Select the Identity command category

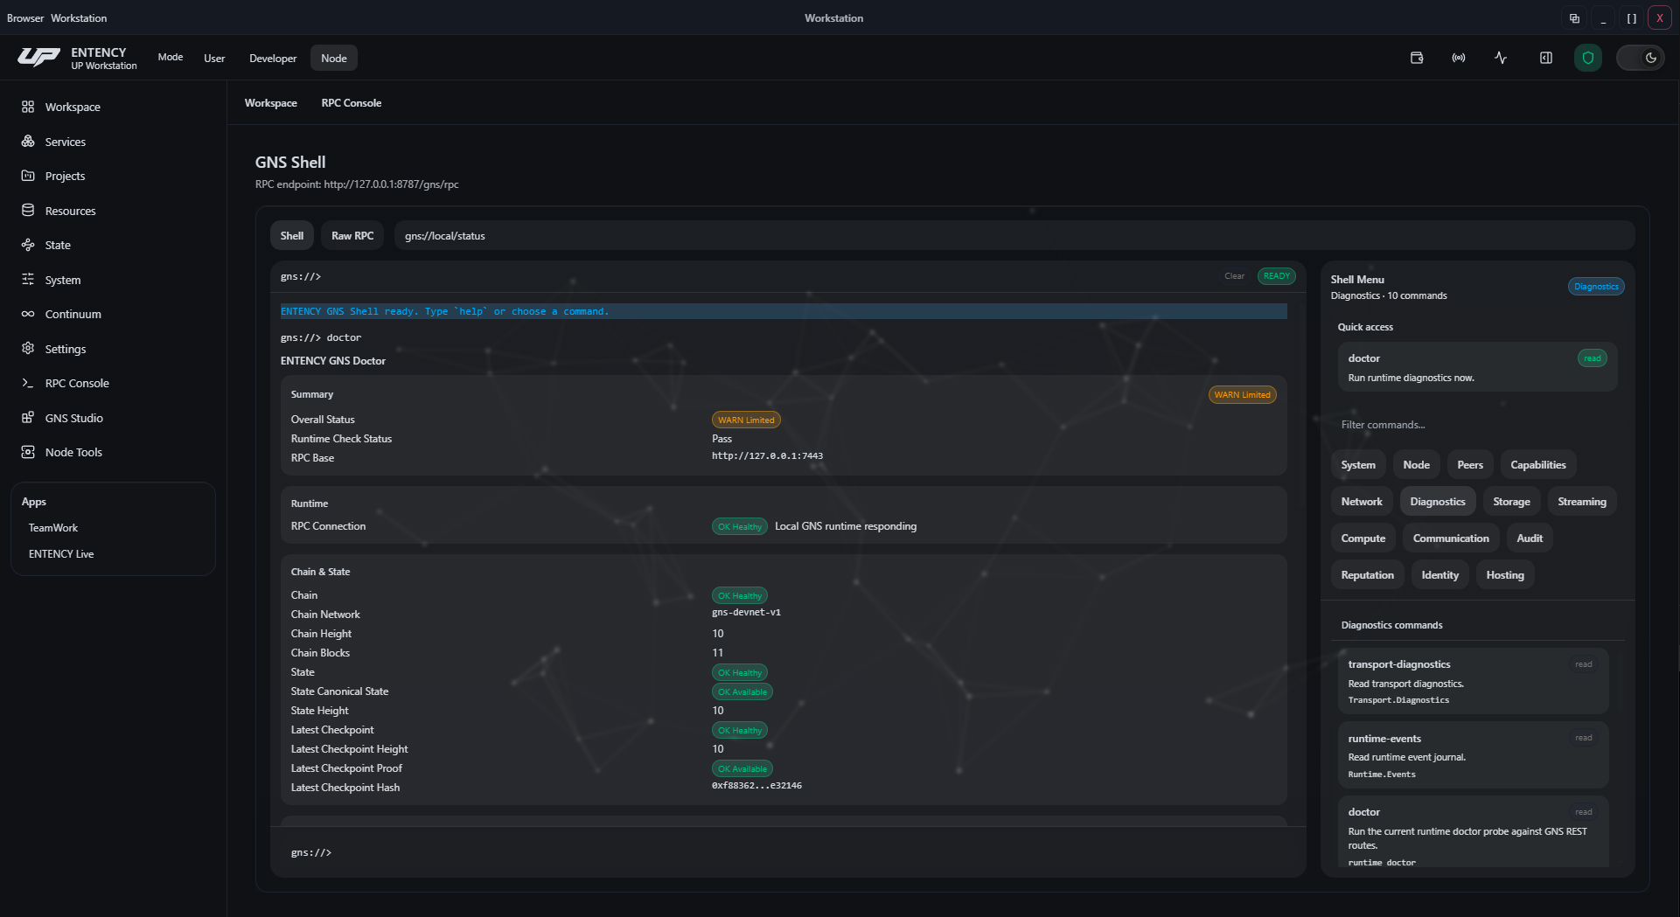click(1440, 575)
